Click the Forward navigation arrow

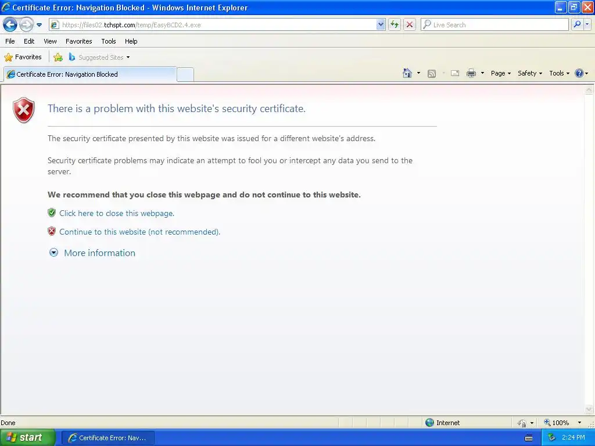26,25
